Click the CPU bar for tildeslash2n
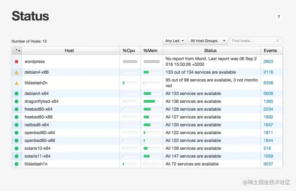This screenshot has width=296, height=191. (x=130, y=83)
